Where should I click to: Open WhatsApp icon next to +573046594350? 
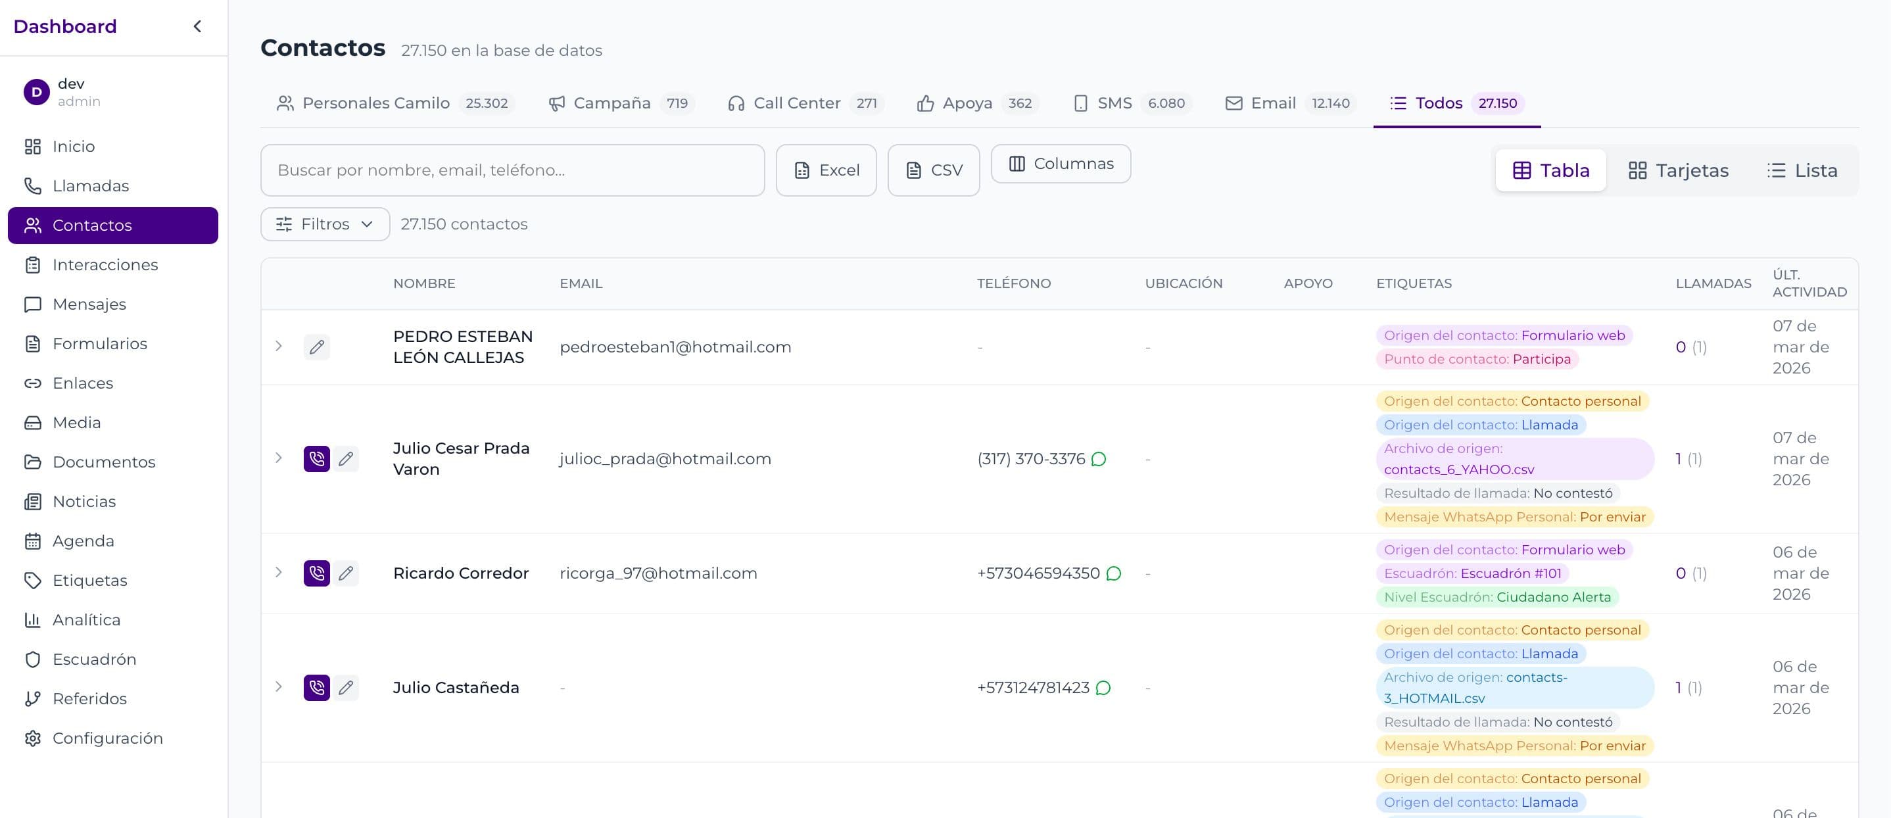click(x=1114, y=573)
